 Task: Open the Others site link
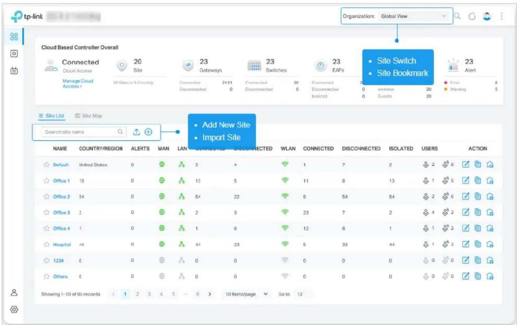(x=60, y=277)
